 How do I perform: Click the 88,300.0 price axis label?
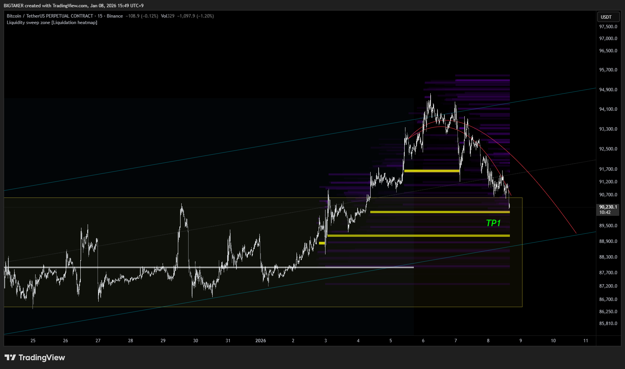[608, 257]
